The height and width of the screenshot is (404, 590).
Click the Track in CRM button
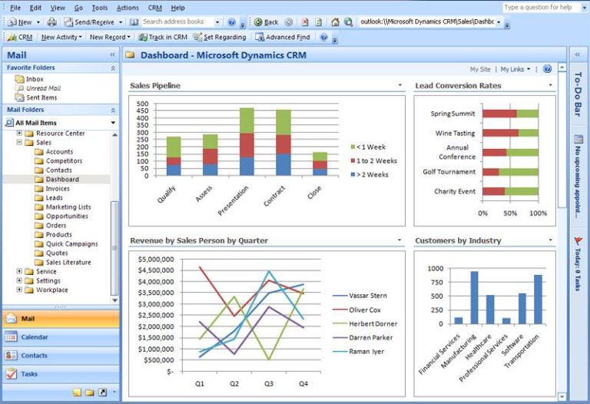(163, 37)
